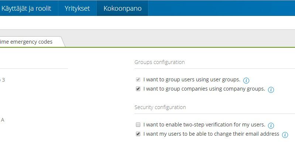Click the Groups configuration heading
Viewport: 295px width, 149px height.
point(159,62)
